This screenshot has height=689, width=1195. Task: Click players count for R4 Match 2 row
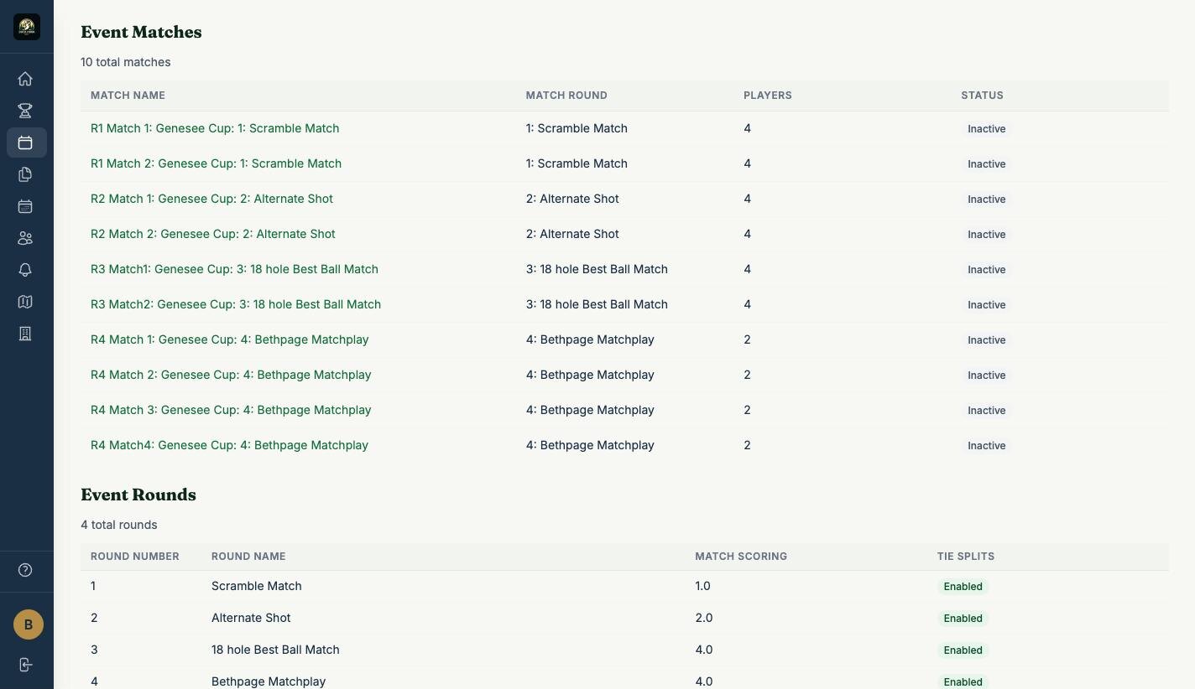click(747, 375)
